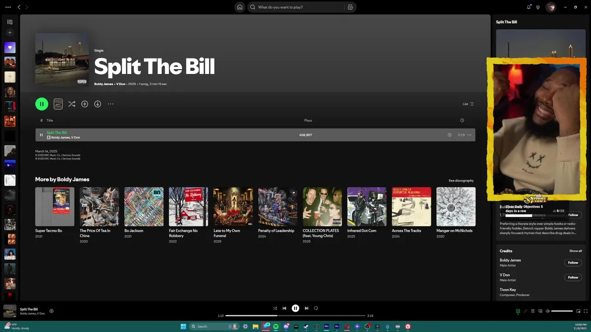The height and width of the screenshot is (332, 591).
Task: Open Your Library in the sidebar
Action: [x=10, y=22]
